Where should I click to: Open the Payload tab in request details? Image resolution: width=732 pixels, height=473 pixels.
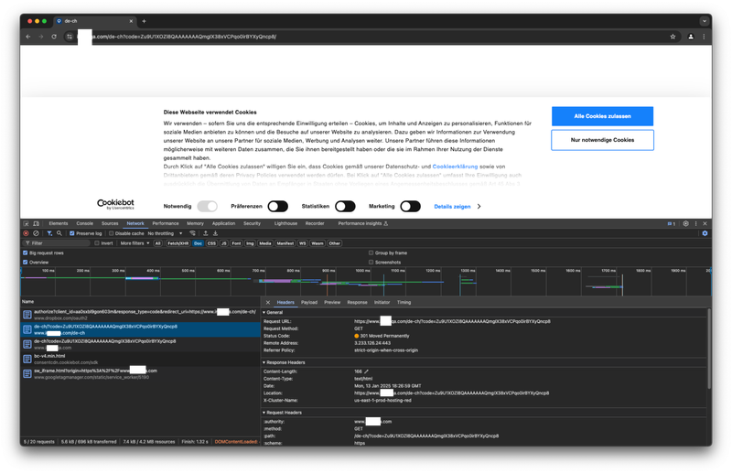[309, 302]
